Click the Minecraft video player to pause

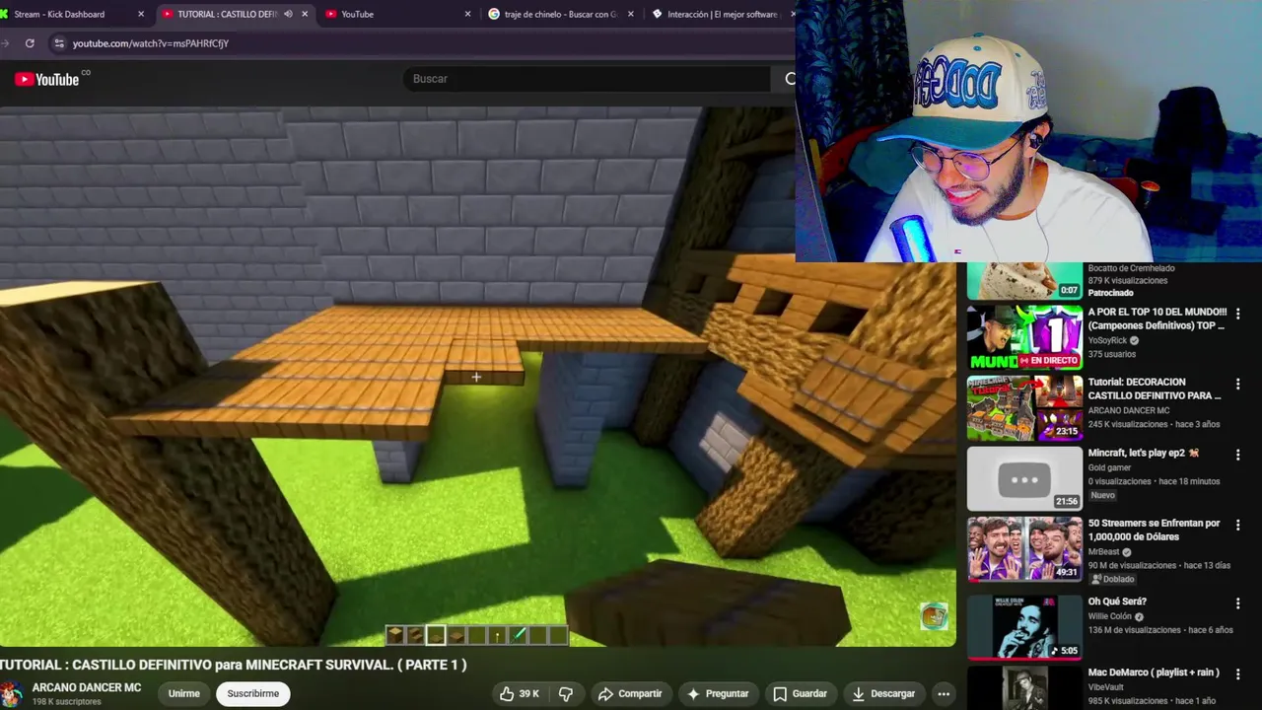(x=477, y=377)
